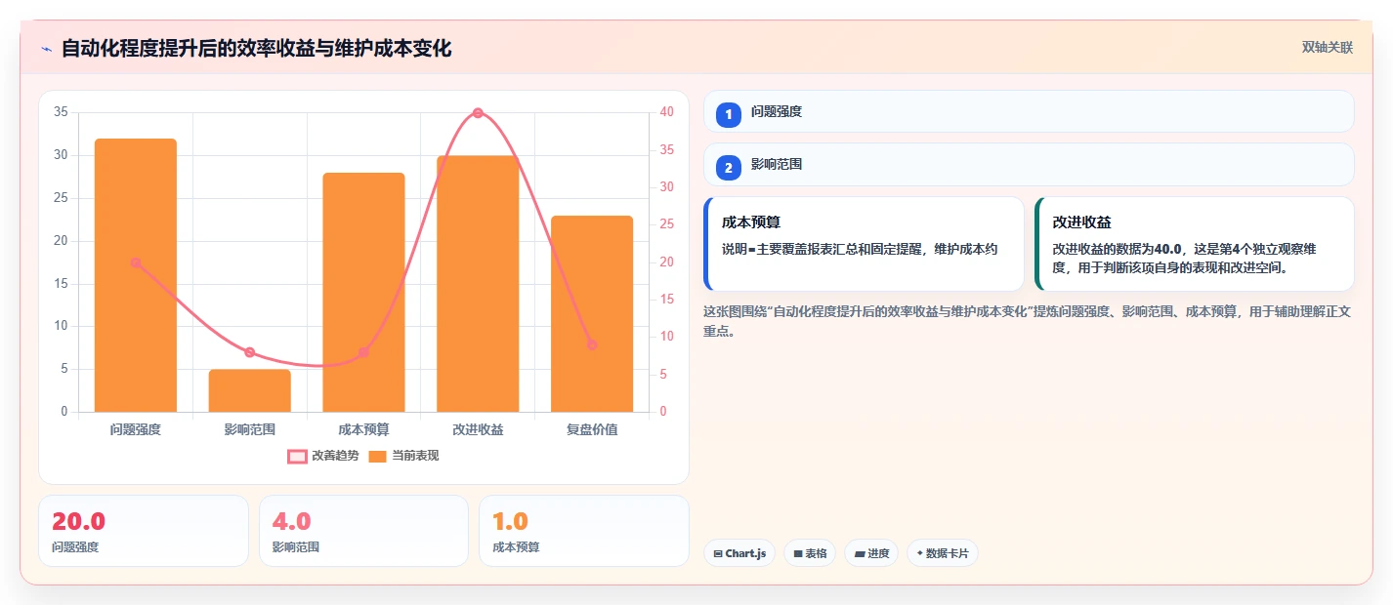
Task: Click the 1.0 成本预算 stat card
Action: 584,531
